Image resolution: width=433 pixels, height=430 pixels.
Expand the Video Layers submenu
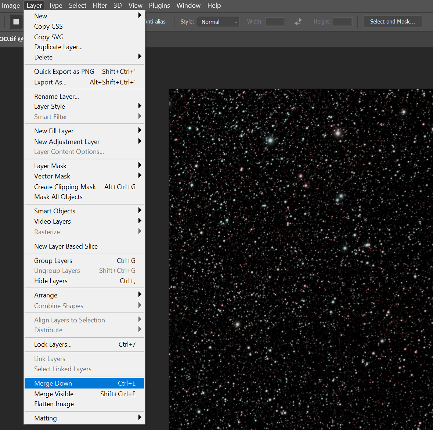point(84,221)
